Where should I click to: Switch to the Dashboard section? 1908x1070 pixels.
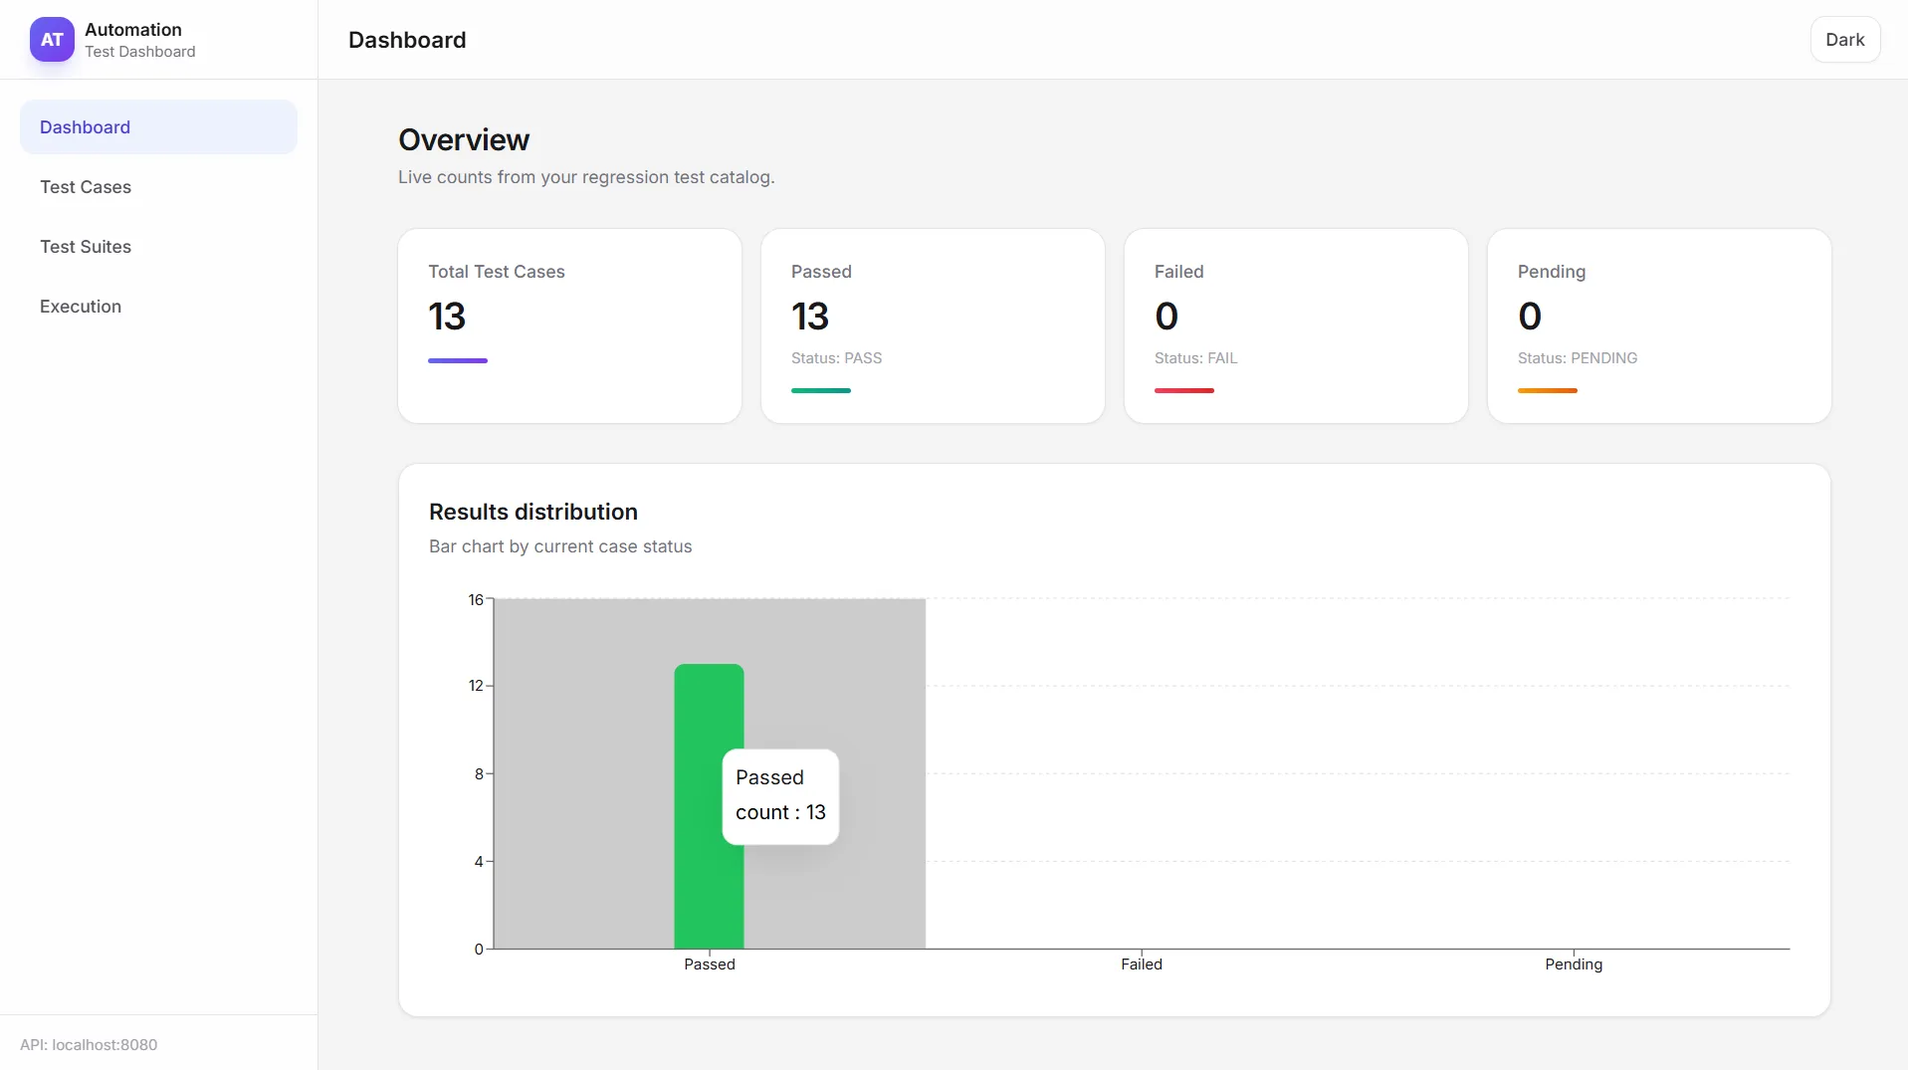[157, 126]
